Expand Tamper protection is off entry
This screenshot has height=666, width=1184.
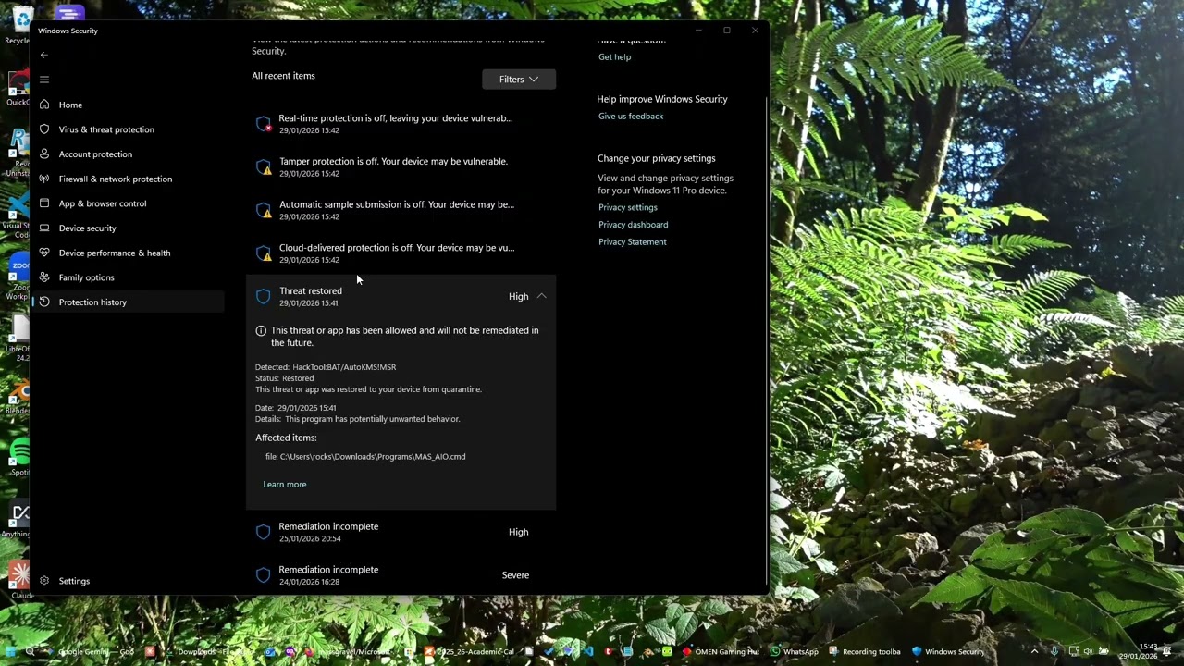tap(401, 166)
